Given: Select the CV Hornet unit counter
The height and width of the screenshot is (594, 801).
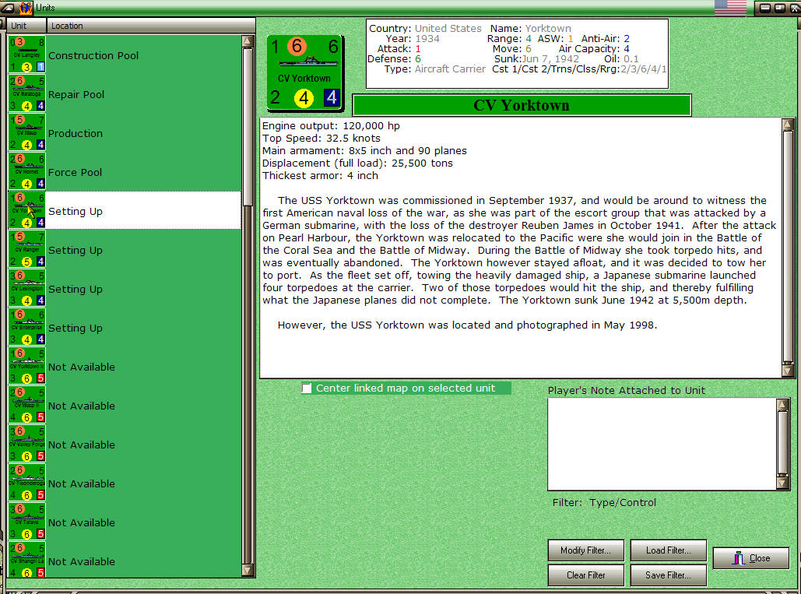Looking at the screenshot, I should (x=26, y=171).
